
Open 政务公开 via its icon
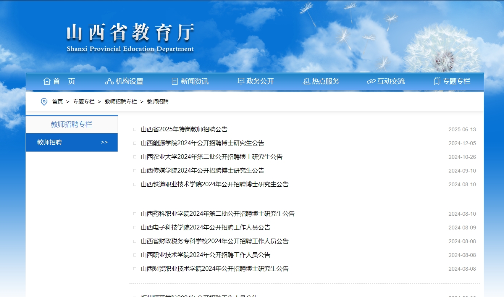click(x=241, y=81)
